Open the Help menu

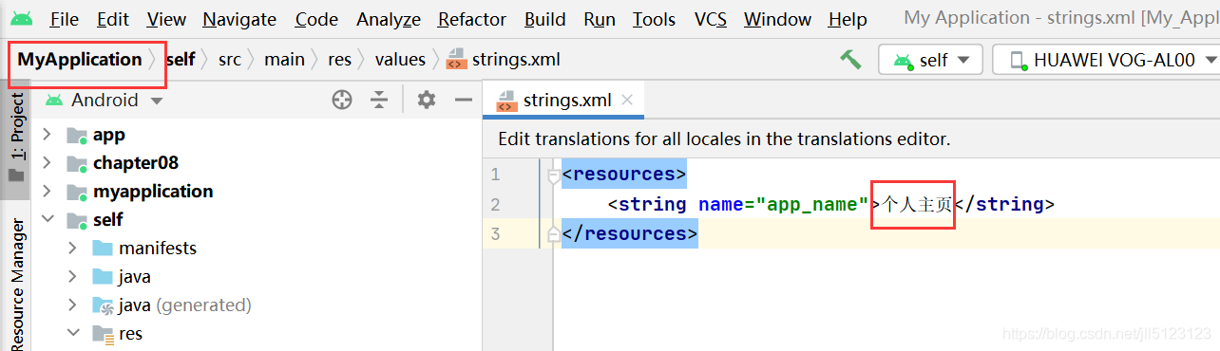point(848,19)
